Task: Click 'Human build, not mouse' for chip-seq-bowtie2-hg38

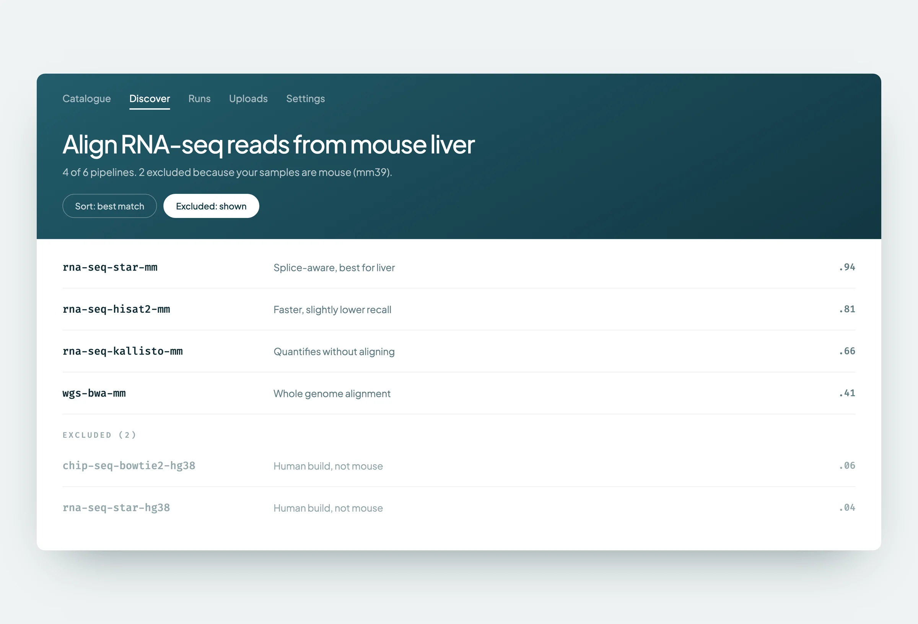Action: pos(328,466)
